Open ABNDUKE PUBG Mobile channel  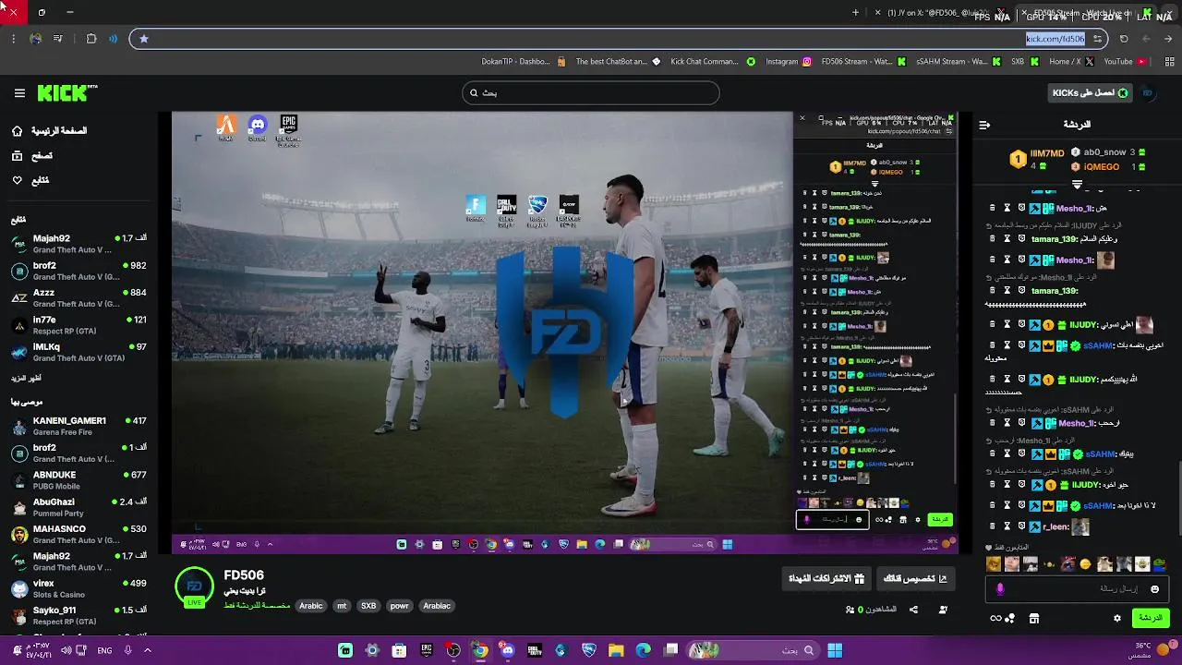[78, 480]
